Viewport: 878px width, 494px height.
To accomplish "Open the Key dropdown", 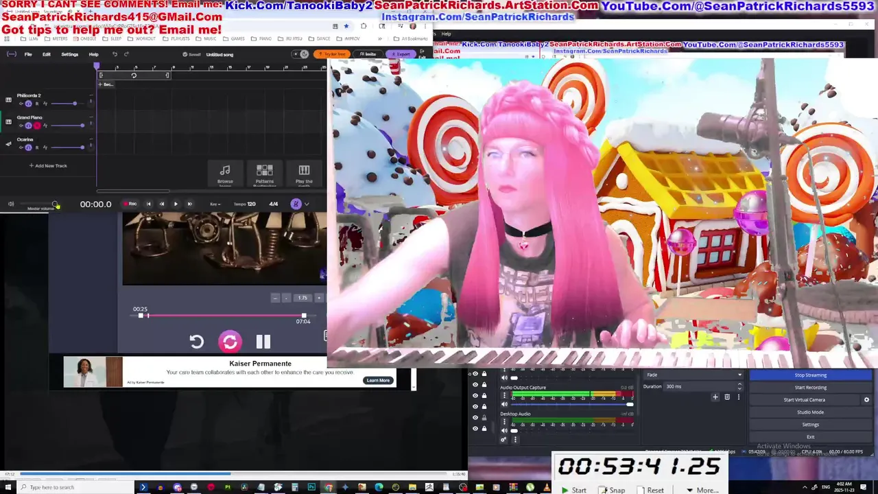I will click(x=215, y=204).
